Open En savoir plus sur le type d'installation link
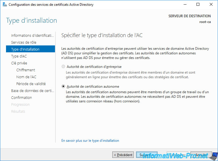 point(90,141)
